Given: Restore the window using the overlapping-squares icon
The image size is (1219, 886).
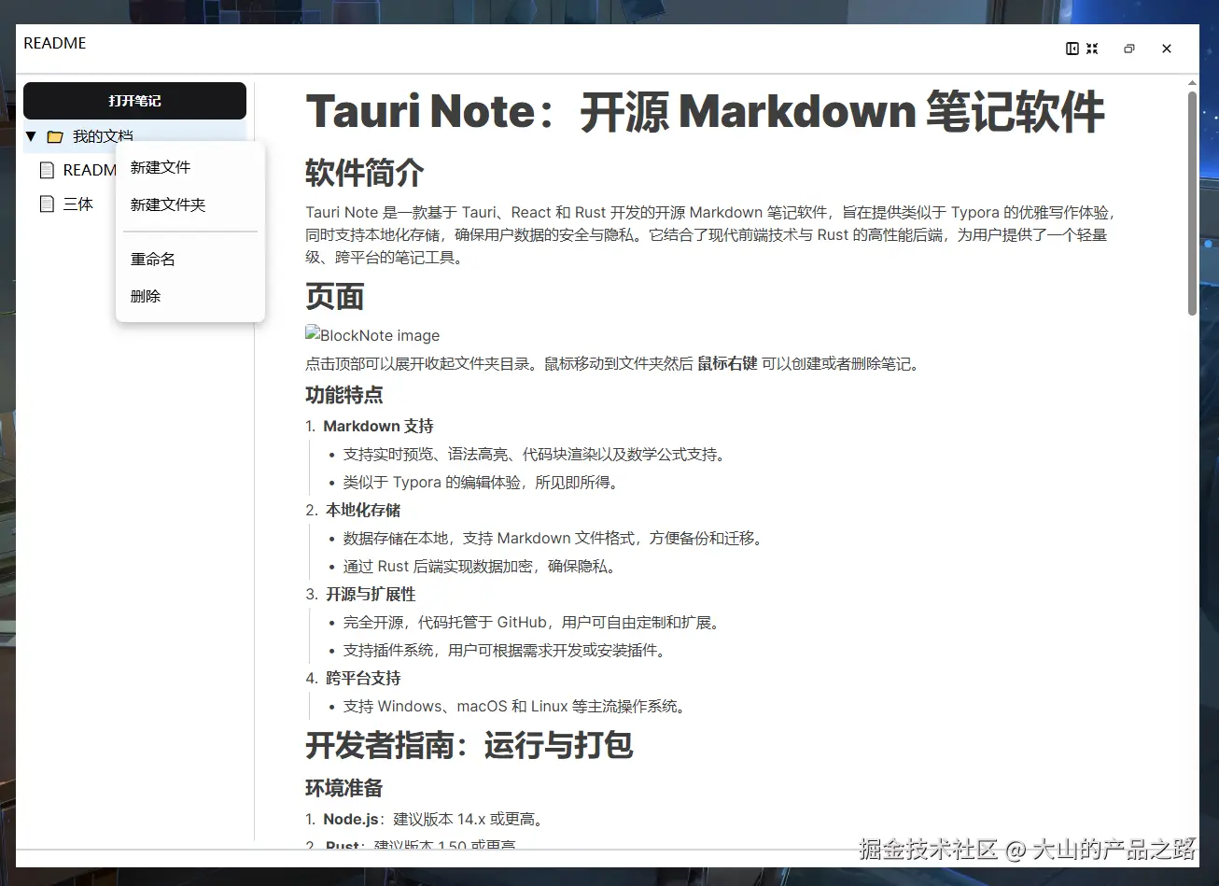Looking at the screenshot, I should [x=1129, y=49].
